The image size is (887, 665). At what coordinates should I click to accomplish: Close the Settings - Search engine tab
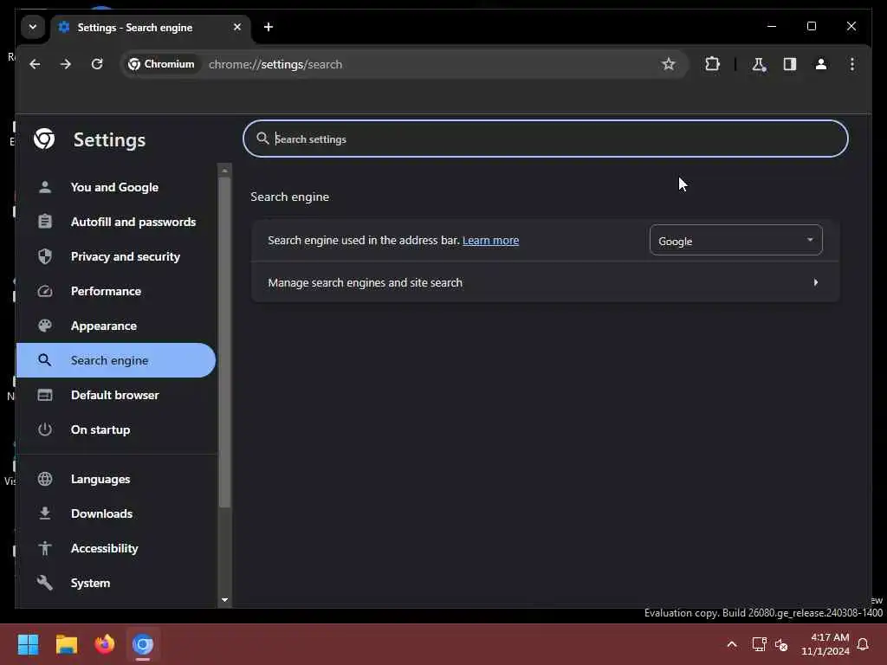pos(237,27)
